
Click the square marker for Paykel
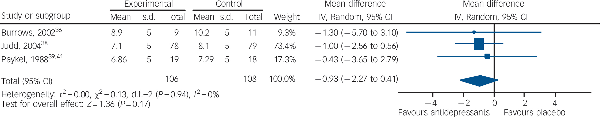(x=487, y=56)
